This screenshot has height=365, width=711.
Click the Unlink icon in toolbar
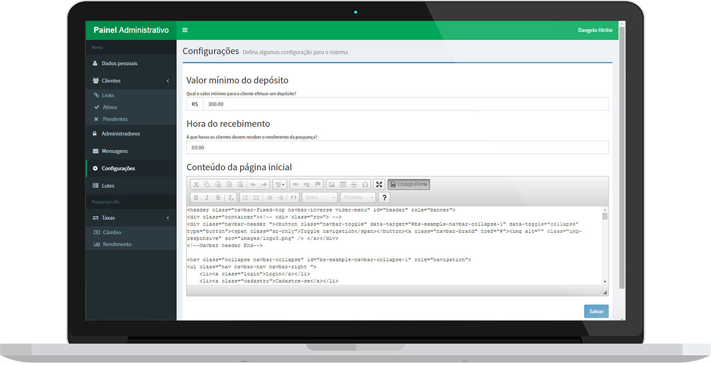(307, 184)
